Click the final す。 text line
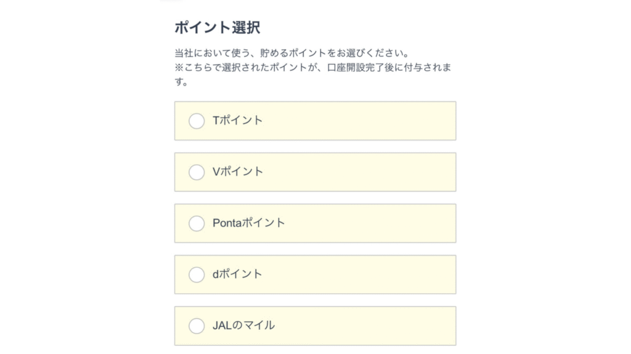This screenshot has width=631, height=354. pyautogui.click(x=182, y=82)
